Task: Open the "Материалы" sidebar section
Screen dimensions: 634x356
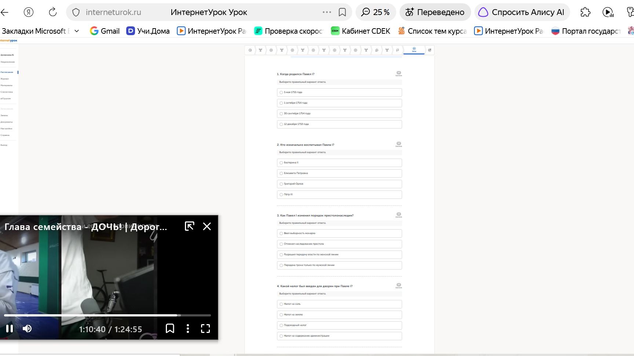Action: click(x=6, y=85)
